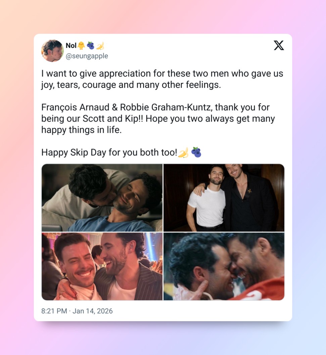Click the display name Nol
The height and width of the screenshot is (355, 326).
tap(71, 46)
